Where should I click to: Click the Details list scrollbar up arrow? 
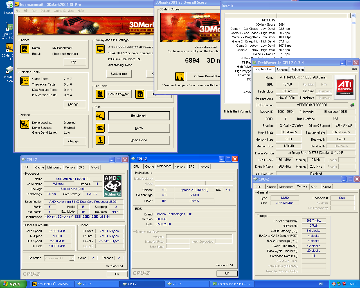pos(354,16)
